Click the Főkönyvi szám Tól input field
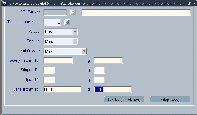Screen dimensions: 197x115 click(58, 61)
